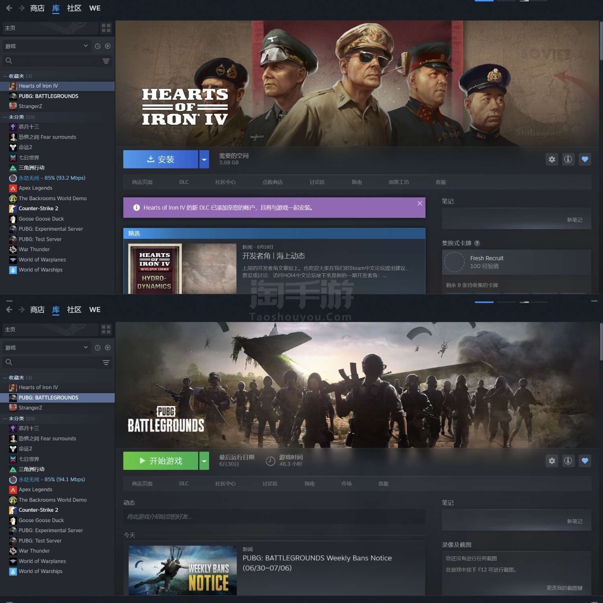Click forward arrow in top Steam window

(22, 8)
